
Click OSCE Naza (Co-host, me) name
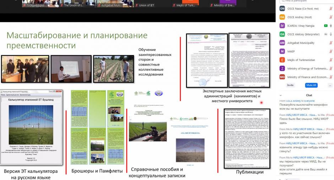[303, 9]
